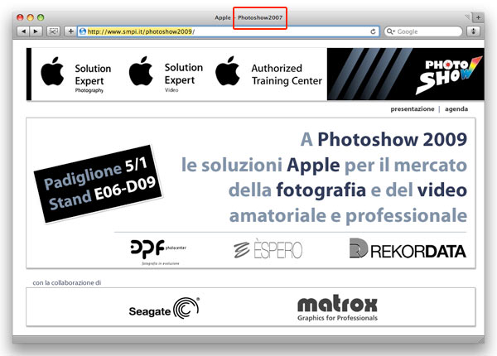Minimize the window with the yellow button
The width and height of the screenshot is (497, 356).
[31, 17]
